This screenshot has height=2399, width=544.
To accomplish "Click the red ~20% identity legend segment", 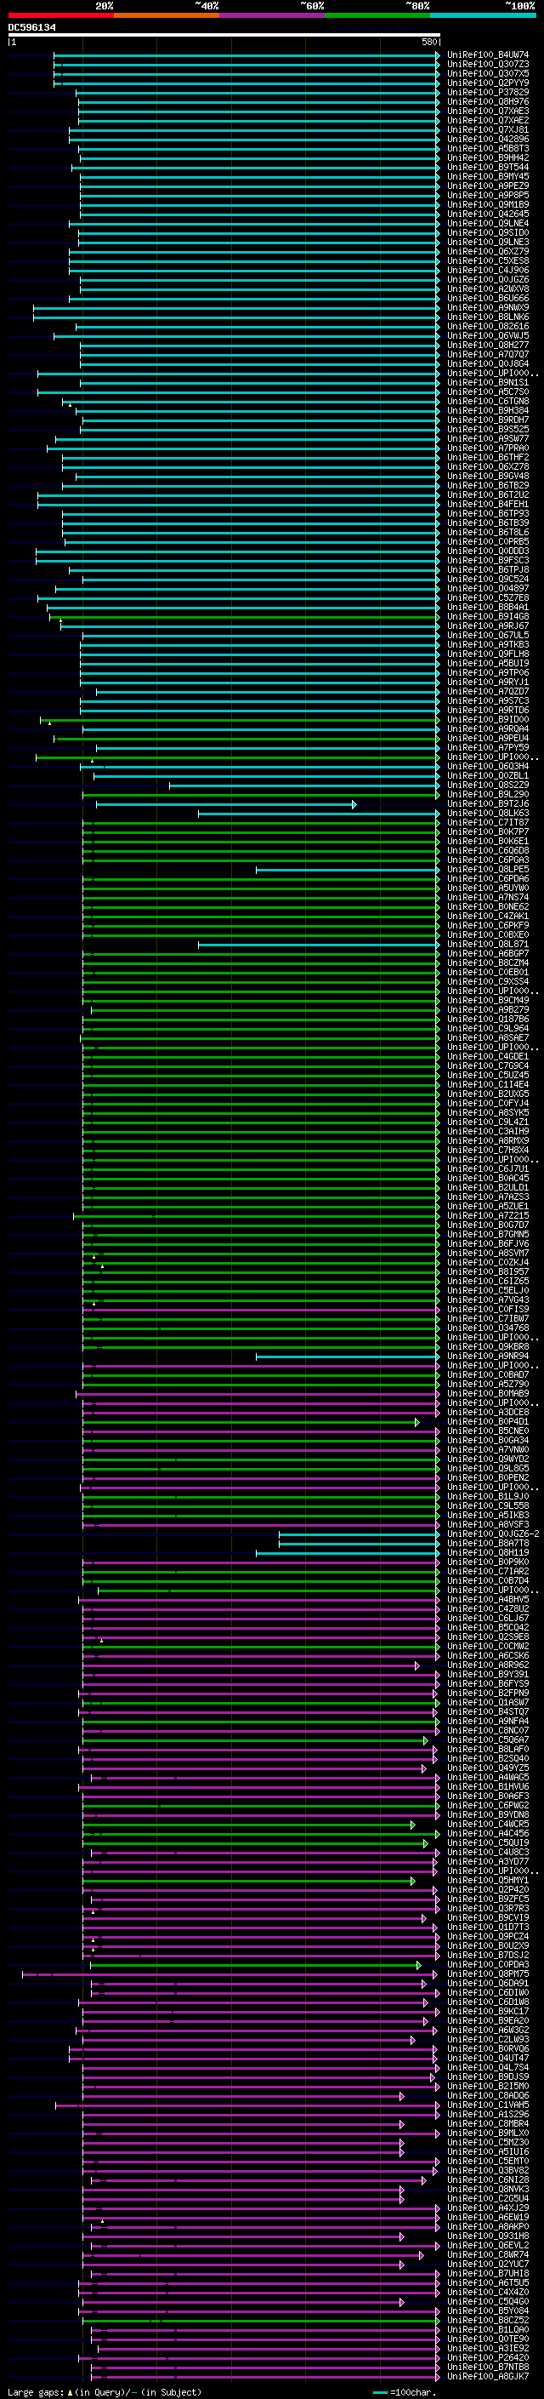I will click(x=61, y=15).
